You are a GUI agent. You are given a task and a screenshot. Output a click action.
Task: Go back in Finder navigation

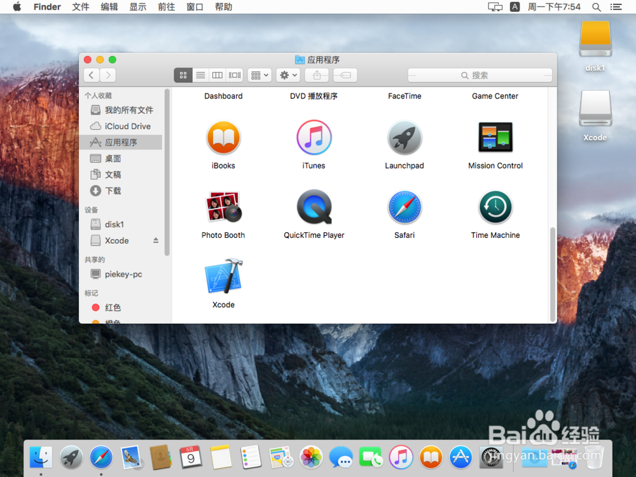92,75
